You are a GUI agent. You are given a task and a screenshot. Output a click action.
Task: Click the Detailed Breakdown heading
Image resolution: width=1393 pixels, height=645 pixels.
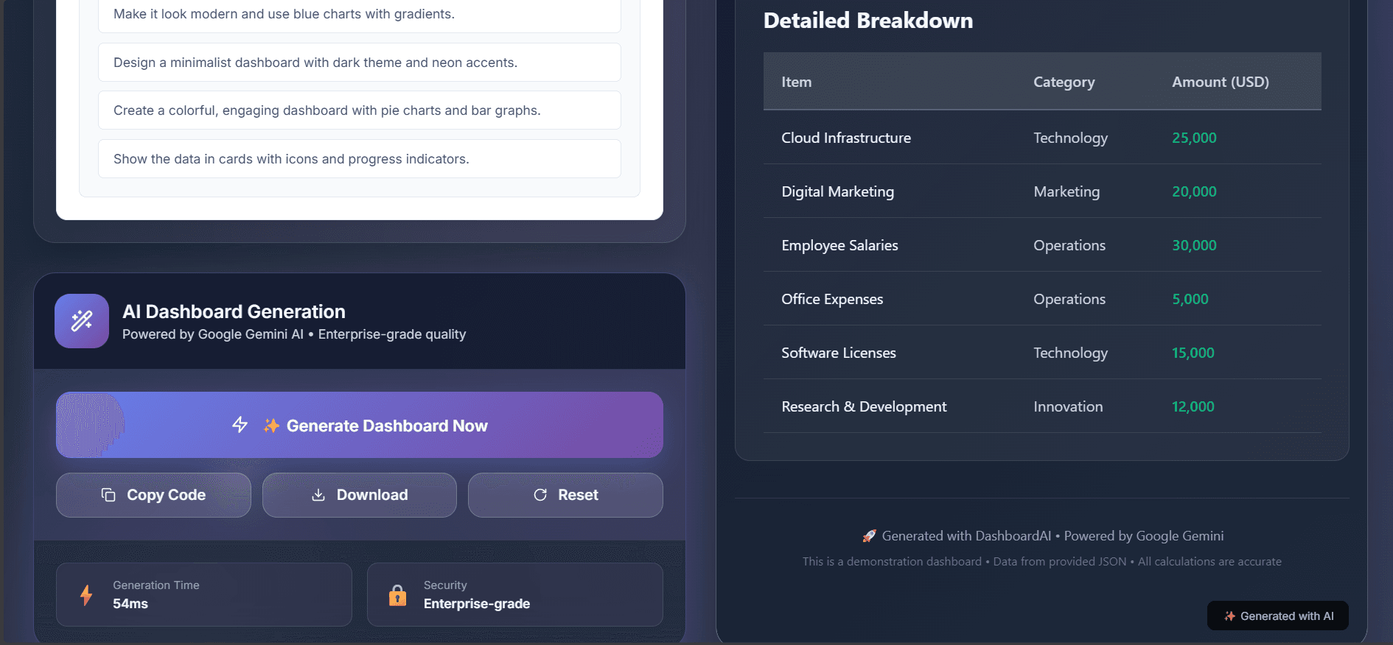tap(868, 21)
